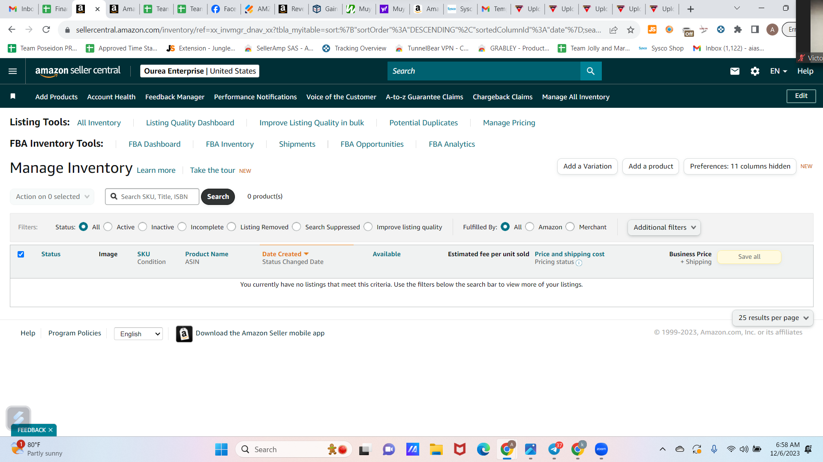Screen dimensions: 823x462
Task: Bookmark this page with the star icon
Action: pos(631,30)
